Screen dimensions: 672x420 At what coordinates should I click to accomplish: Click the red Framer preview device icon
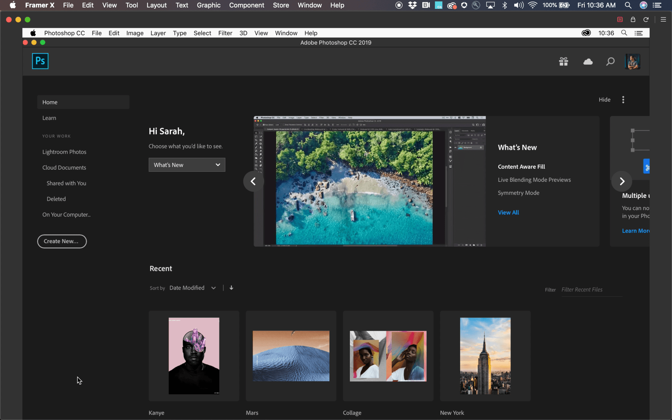point(620,20)
